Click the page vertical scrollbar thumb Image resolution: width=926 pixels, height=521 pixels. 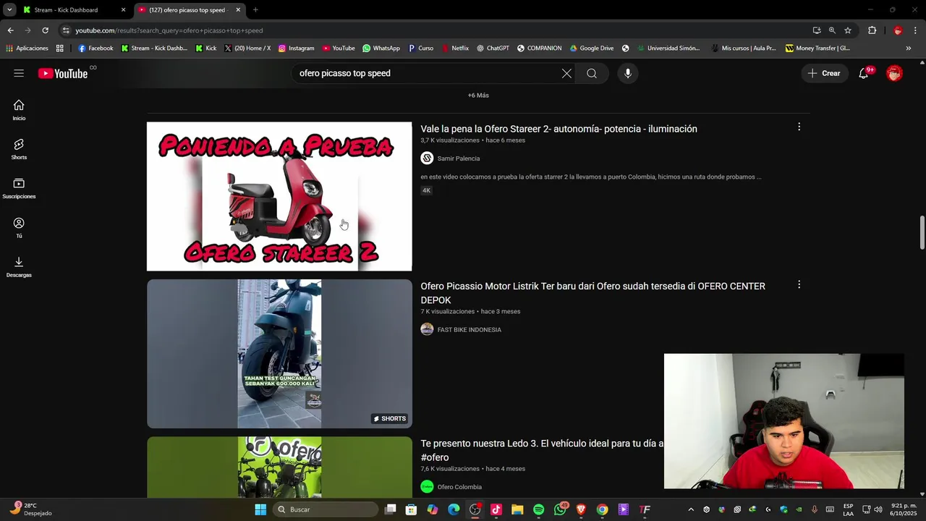coord(922,232)
